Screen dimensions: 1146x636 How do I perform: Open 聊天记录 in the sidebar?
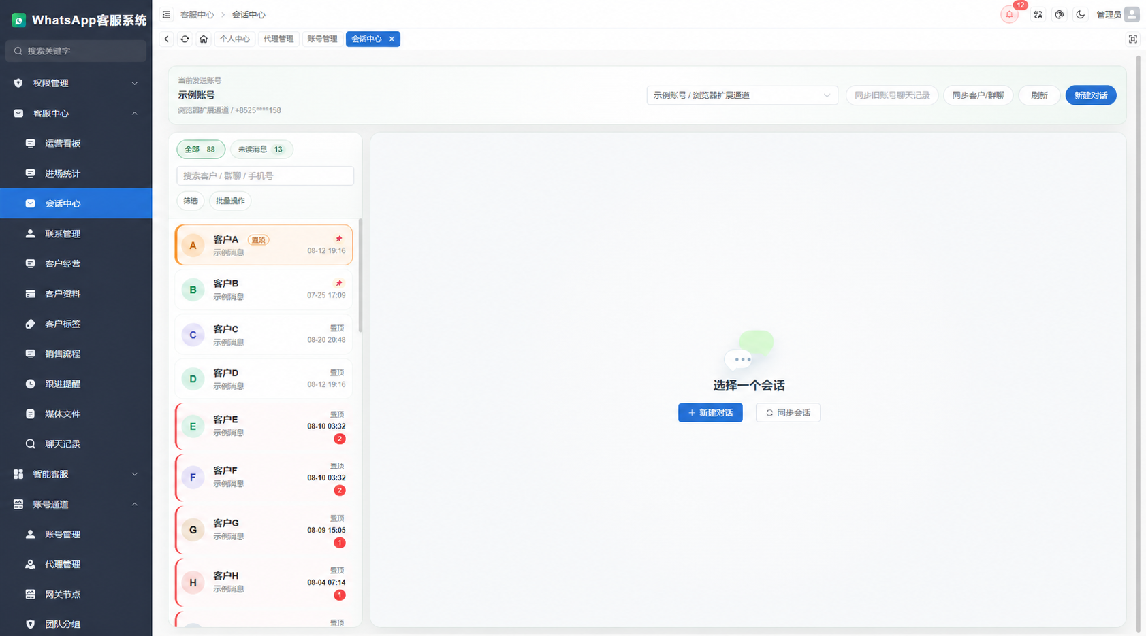(76, 443)
